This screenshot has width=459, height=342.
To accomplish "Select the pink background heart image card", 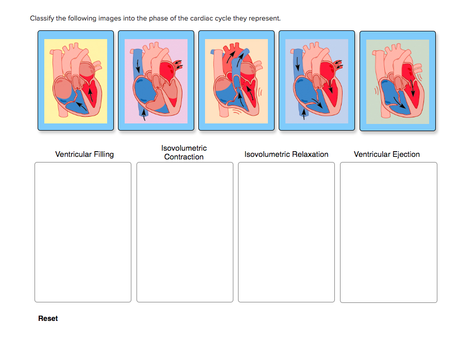I will pyautogui.click(x=156, y=81).
